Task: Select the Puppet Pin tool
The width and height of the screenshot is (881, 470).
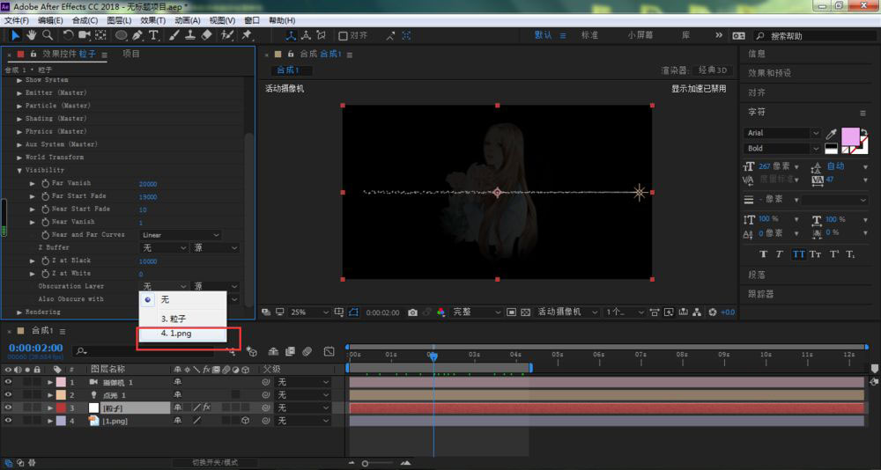Action: [x=246, y=35]
